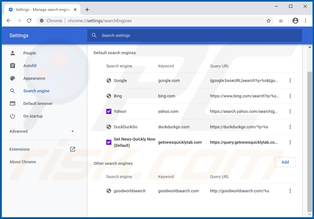Open more actions for Google search engine
The width and height of the screenshot is (314, 219).
290,81
